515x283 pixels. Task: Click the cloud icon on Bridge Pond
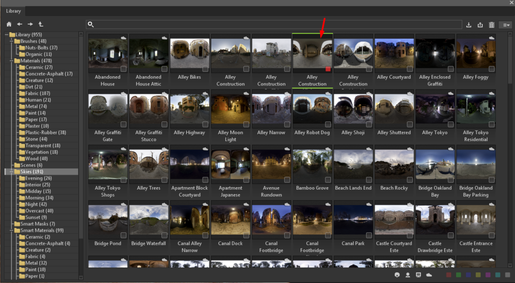point(124,204)
